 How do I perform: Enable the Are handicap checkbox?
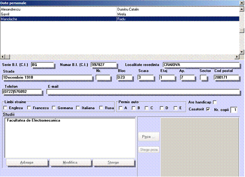coord(214,102)
